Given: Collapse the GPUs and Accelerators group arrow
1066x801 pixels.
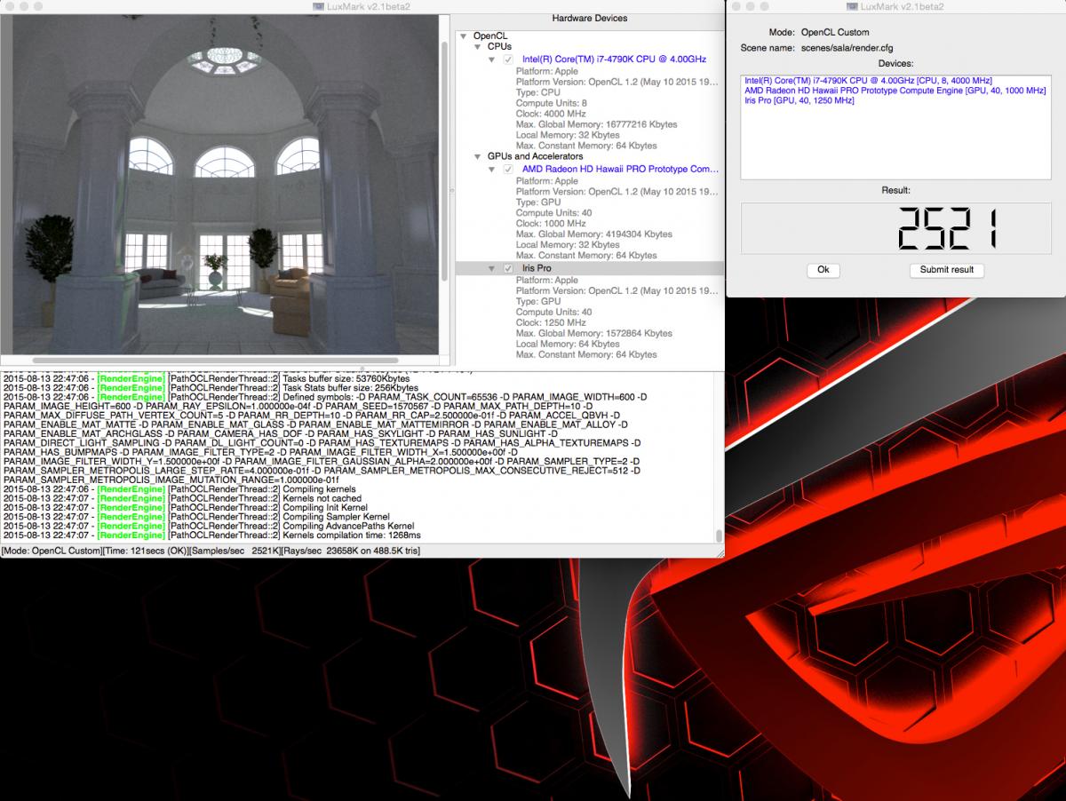Looking at the screenshot, I should pos(477,156).
